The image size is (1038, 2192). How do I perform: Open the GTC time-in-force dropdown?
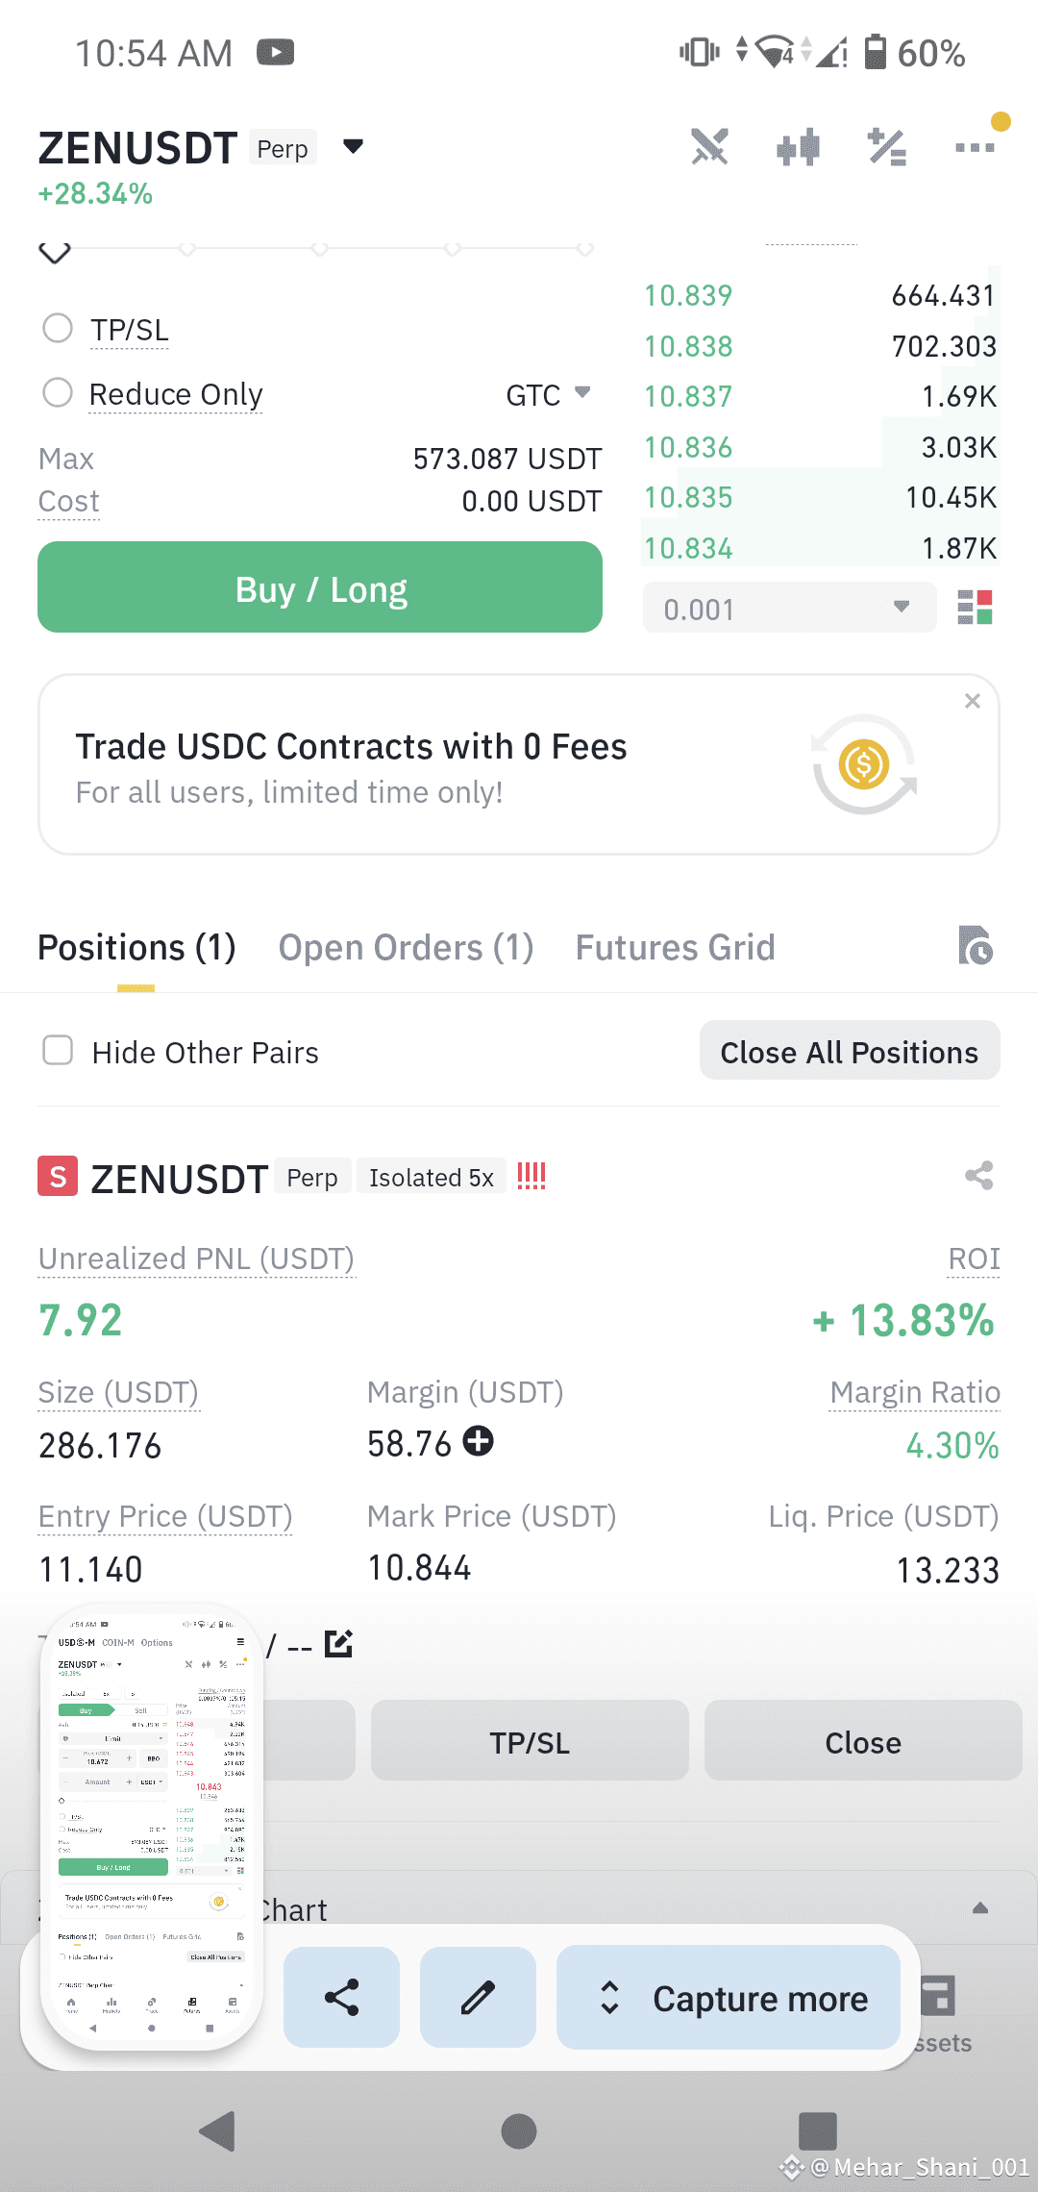pyautogui.click(x=548, y=394)
